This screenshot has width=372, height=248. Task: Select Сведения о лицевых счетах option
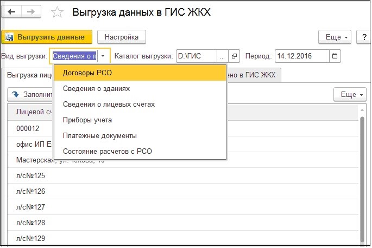coord(109,104)
